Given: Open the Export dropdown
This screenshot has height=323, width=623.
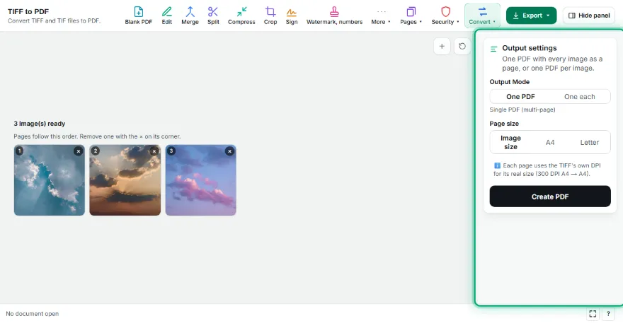Looking at the screenshot, I should (x=531, y=16).
